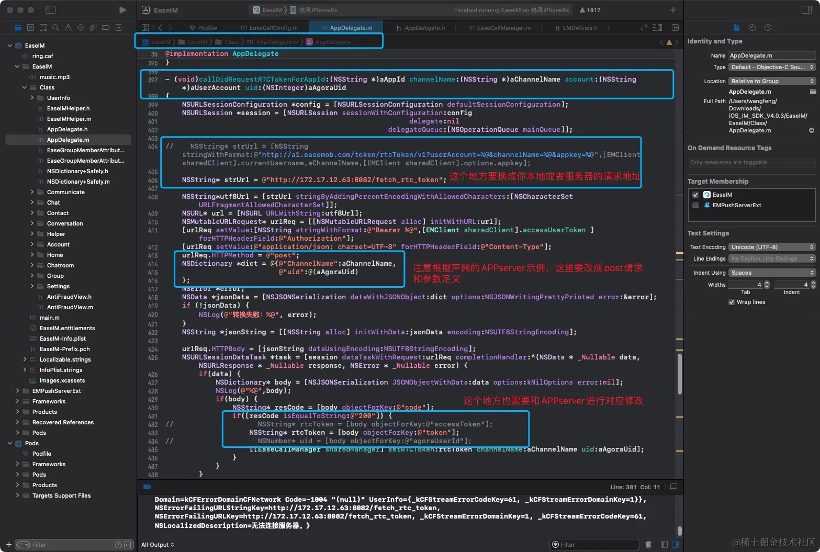
Task: Open the Test navigator diamond icon
Action: click(81, 28)
